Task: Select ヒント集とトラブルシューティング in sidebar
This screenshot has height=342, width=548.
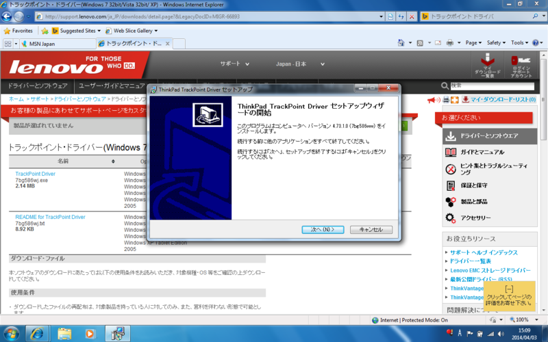Action: coord(490,169)
